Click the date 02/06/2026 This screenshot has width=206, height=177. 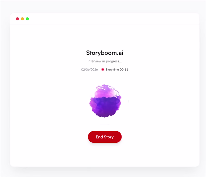tap(89, 69)
